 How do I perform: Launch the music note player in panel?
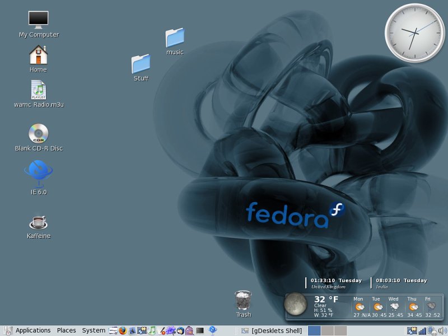tap(152, 330)
